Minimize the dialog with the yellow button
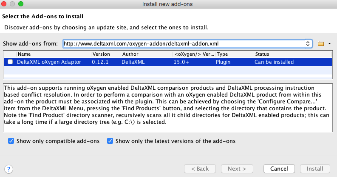The height and width of the screenshot is (177, 337). [x=13, y=4]
